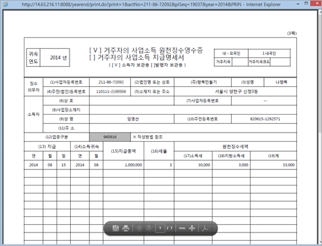The height and width of the screenshot is (246, 322).
Task: Maximize the Internet Explorer window
Action: (x=307, y=3)
